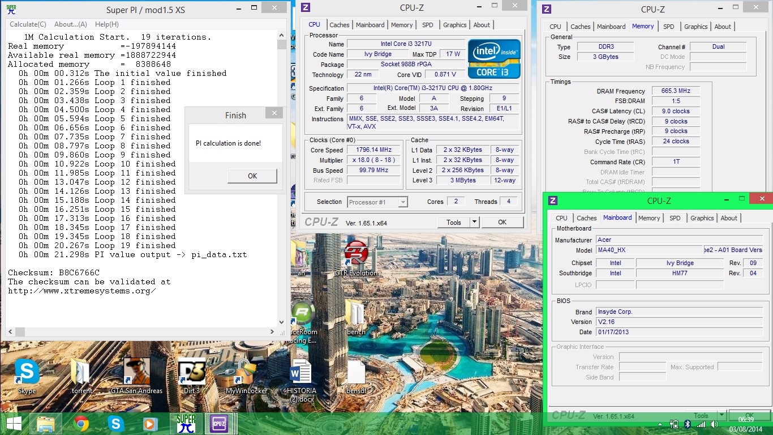The image size is (773, 435).
Task: Click the Checksum: B8C6766C line in Super PI
Action: [54, 272]
